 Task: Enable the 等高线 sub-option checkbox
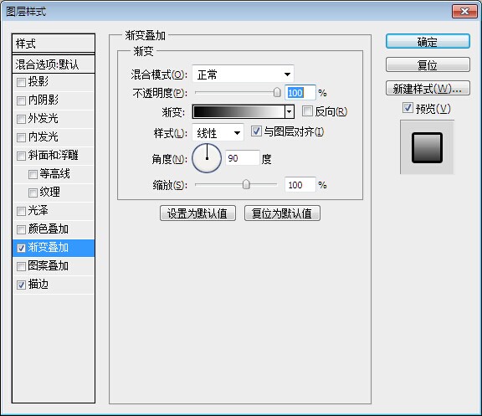[33, 174]
